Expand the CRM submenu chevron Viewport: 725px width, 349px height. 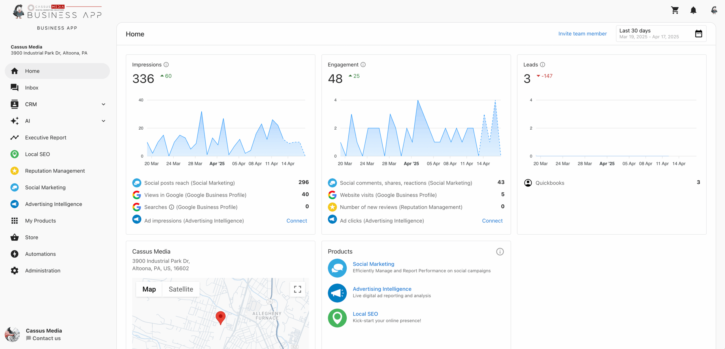pos(103,104)
